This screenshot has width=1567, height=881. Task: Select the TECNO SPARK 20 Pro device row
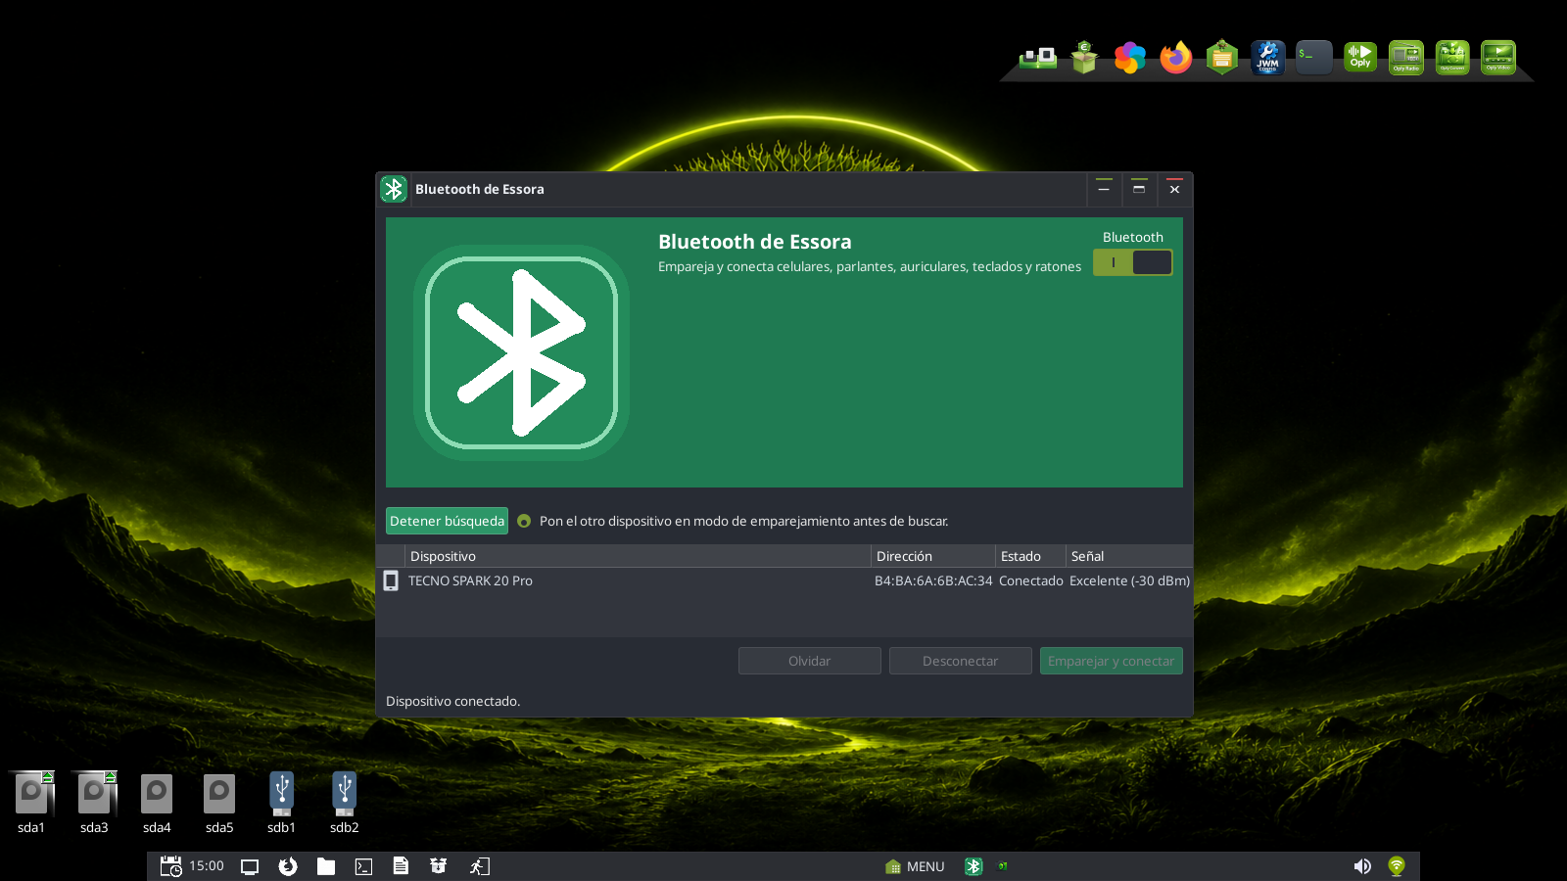[x=784, y=580]
